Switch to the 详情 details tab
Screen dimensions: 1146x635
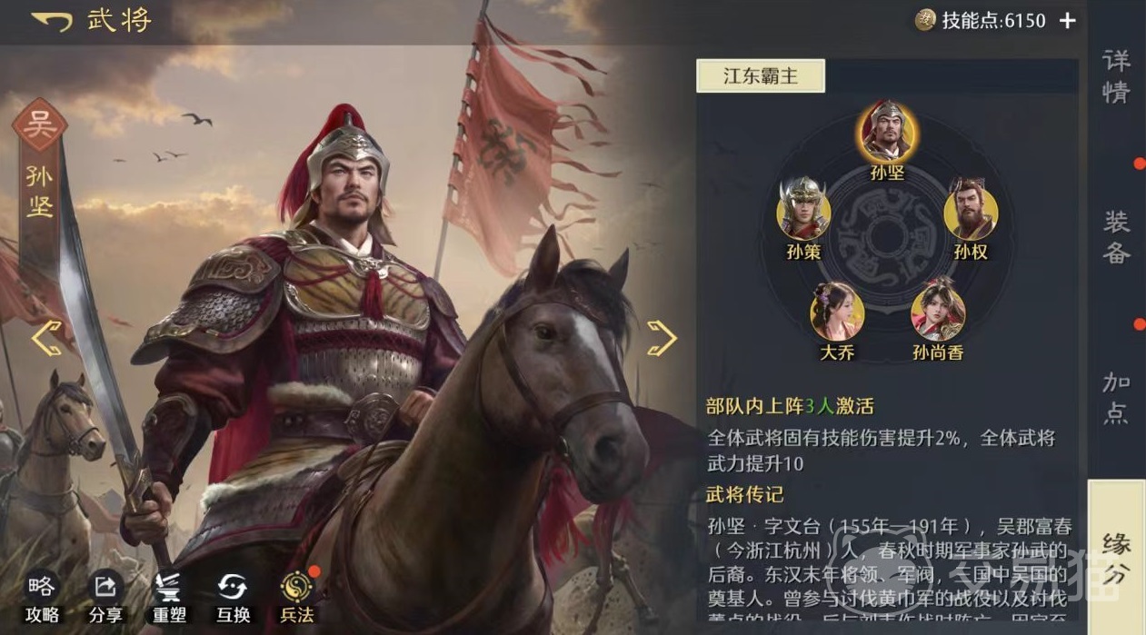click(x=1116, y=75)
